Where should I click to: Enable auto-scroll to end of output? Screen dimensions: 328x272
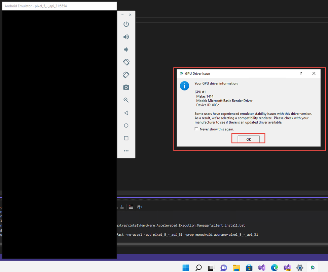122,207
